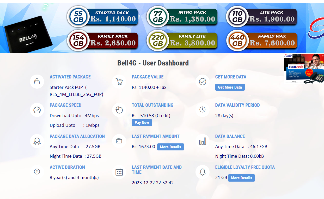
Task: Click Any Time Data : 46.17GB balance
Action: [x=241, y=147]
